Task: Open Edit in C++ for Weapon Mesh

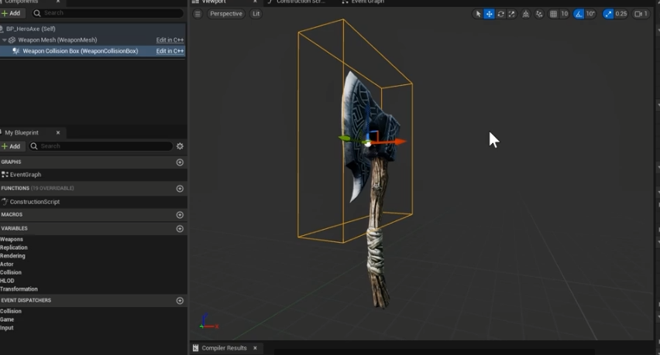Action: (170, 40)
